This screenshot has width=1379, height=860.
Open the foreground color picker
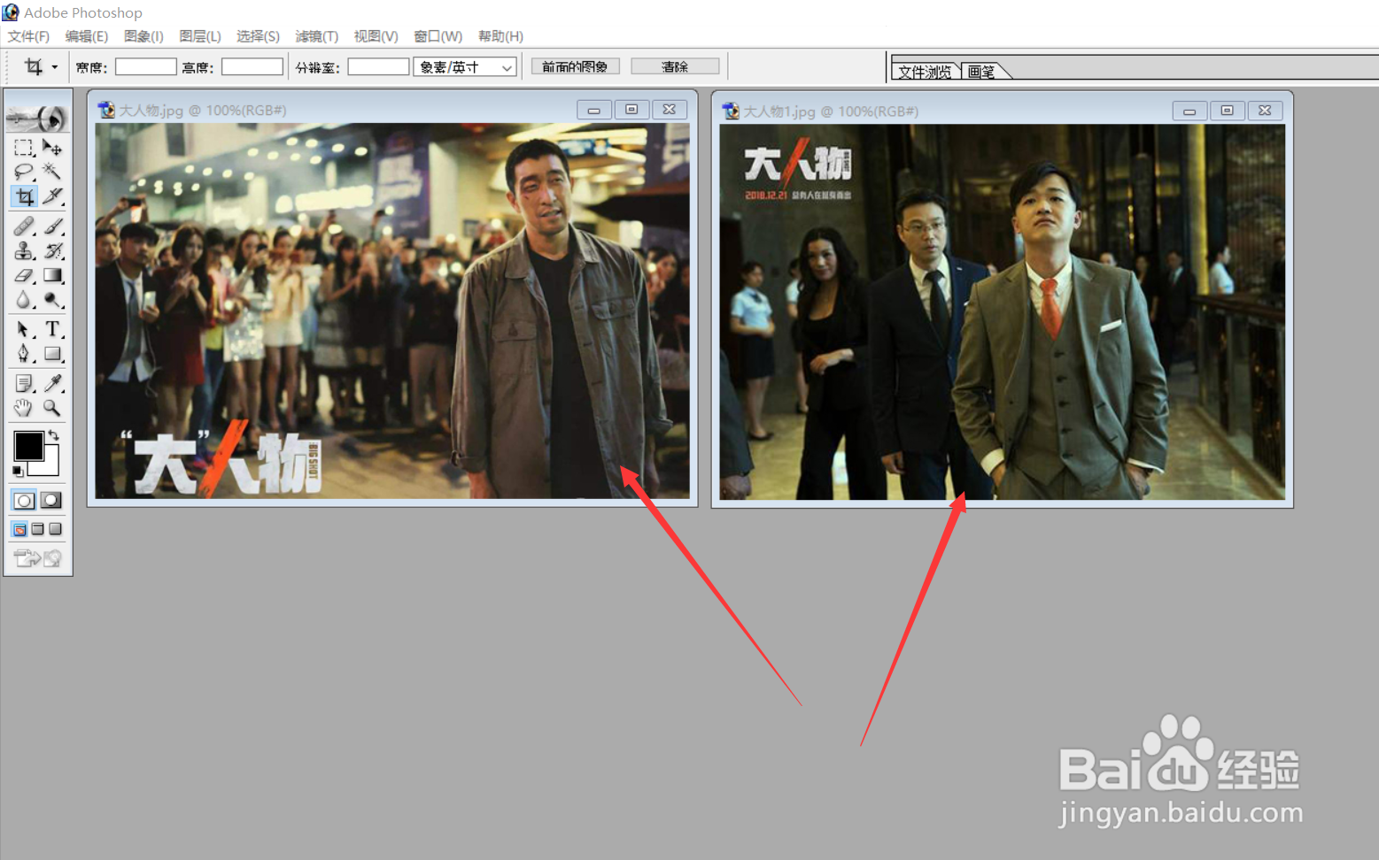[27, 445]
